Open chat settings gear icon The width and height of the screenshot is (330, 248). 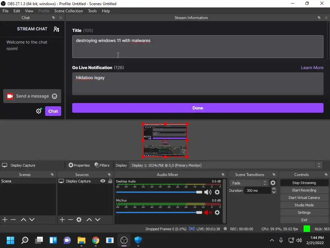(x=39, y=111)
